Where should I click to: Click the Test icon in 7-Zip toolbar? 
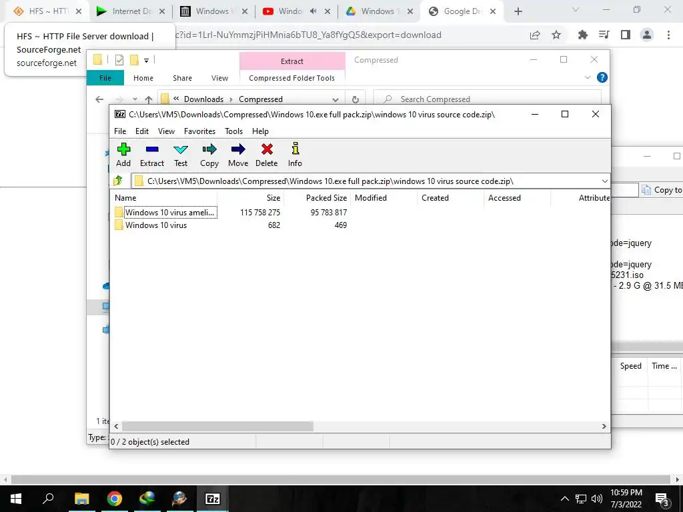181,149
